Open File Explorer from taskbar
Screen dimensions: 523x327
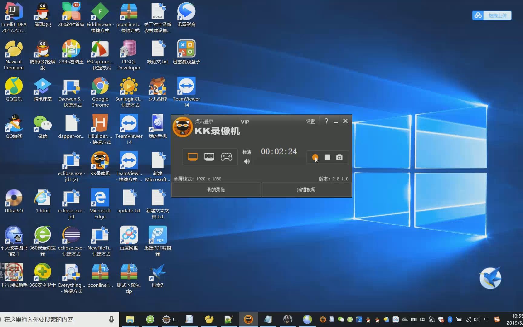(130, 319)
